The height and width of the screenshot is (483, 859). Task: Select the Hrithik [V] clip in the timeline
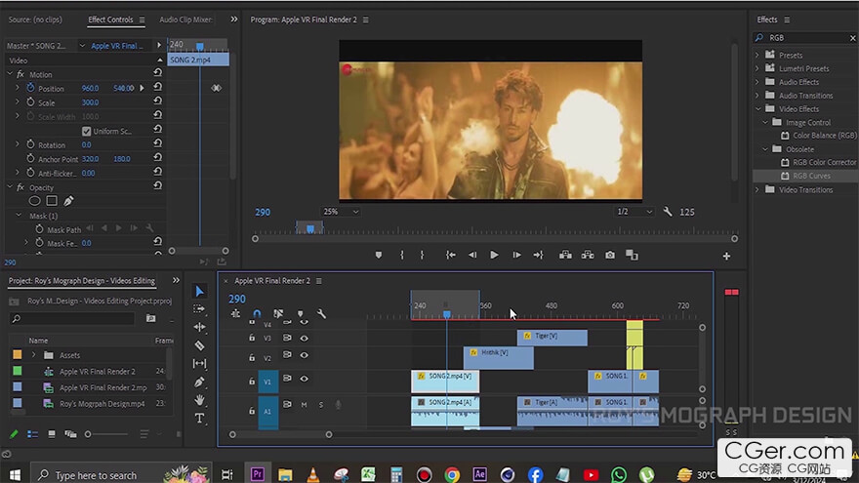(x=499, y=357)
